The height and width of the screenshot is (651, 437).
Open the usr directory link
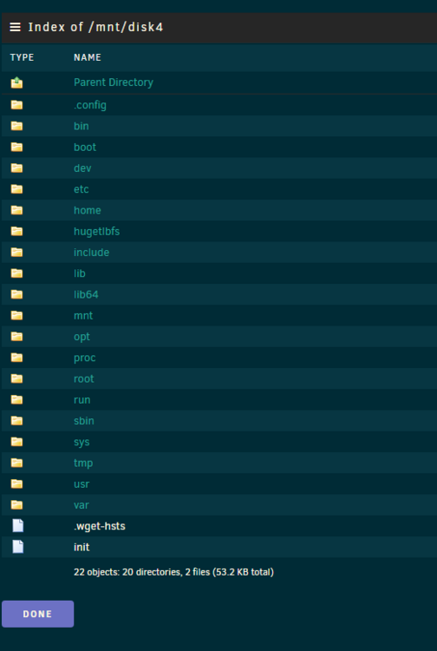tap(82, 483)
